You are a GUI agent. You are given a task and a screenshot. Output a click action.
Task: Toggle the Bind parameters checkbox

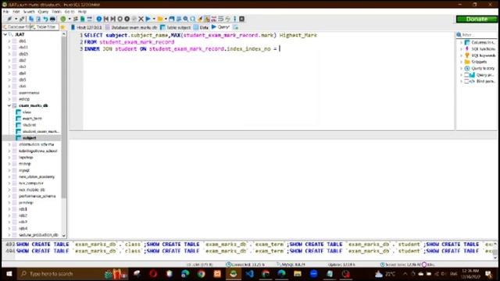click(466, 81)
